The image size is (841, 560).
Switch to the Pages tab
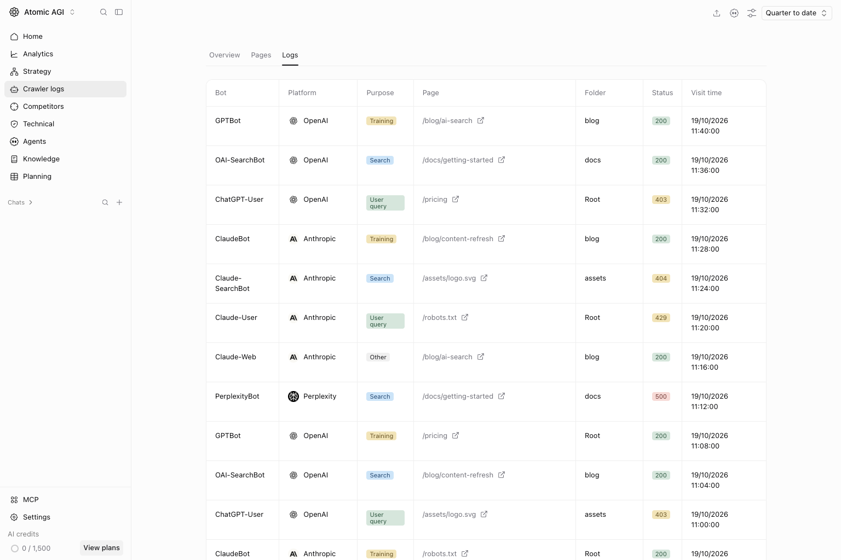point(261,55)
